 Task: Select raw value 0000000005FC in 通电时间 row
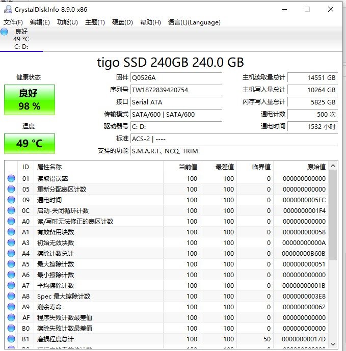[304, 200]
